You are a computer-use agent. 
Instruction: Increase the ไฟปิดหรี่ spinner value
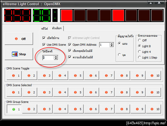pyautogui.click(x=56, y=57)
